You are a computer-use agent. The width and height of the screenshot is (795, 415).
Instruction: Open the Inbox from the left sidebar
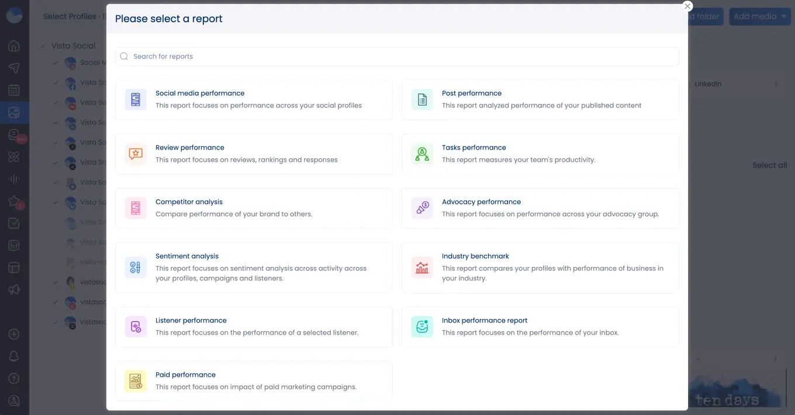point(14,134)
